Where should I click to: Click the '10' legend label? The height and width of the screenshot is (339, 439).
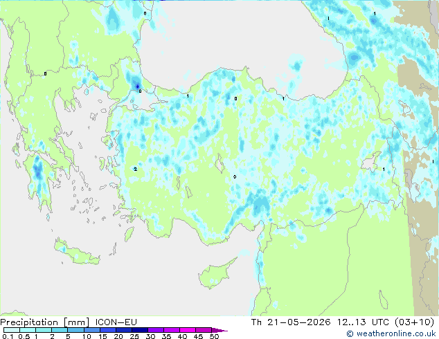click(x=87, y=336)
